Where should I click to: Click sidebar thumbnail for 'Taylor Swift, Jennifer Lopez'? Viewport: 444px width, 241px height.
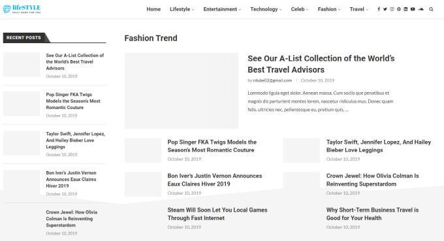pyautogui.click(x=22, y=143)
